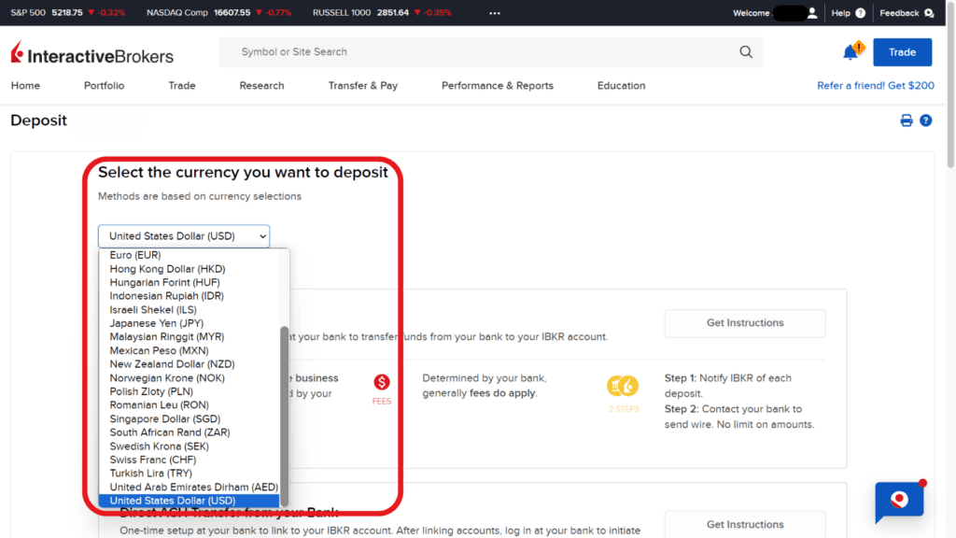Click the search magnifier icon
This screenshot has height=538, width=956.
pos(744,51)
